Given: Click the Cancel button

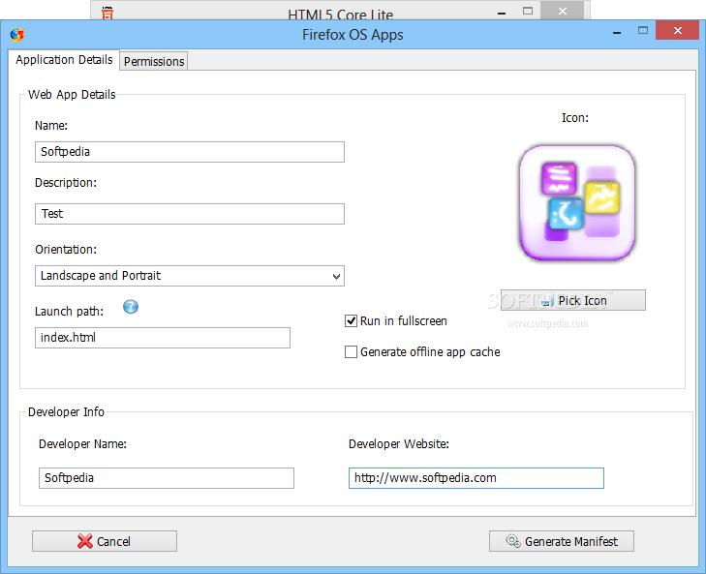Looking at the screenshot, I should coord(105,541).
